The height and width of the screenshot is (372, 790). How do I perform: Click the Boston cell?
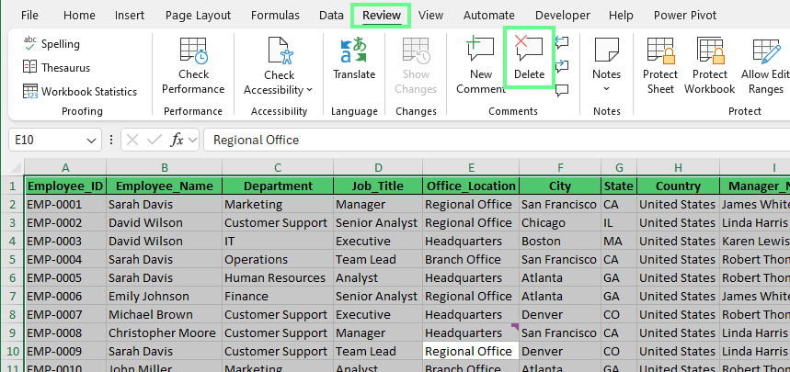tap(560, 242)
